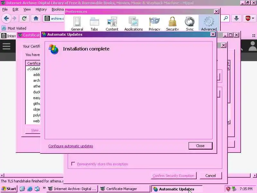Cancel the security exception dialog

click(211, 176)
